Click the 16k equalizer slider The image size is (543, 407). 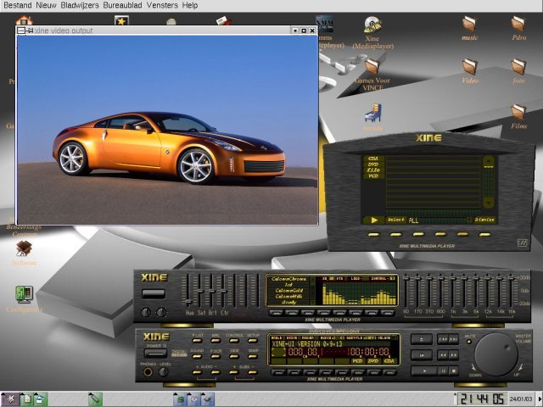[511, 278]
